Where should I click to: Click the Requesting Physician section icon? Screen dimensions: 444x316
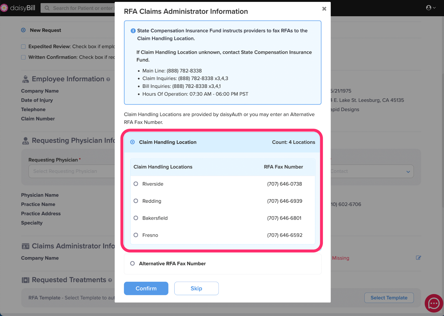26,141
